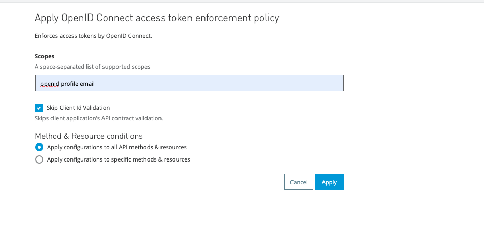
Task: Click the Skips client application's API contract text
Action: point(99,118)
